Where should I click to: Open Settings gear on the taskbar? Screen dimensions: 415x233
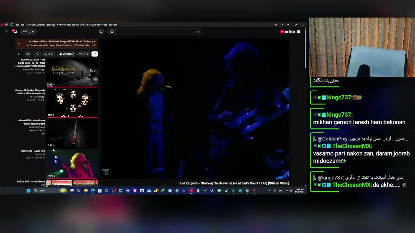click(247, 191)
